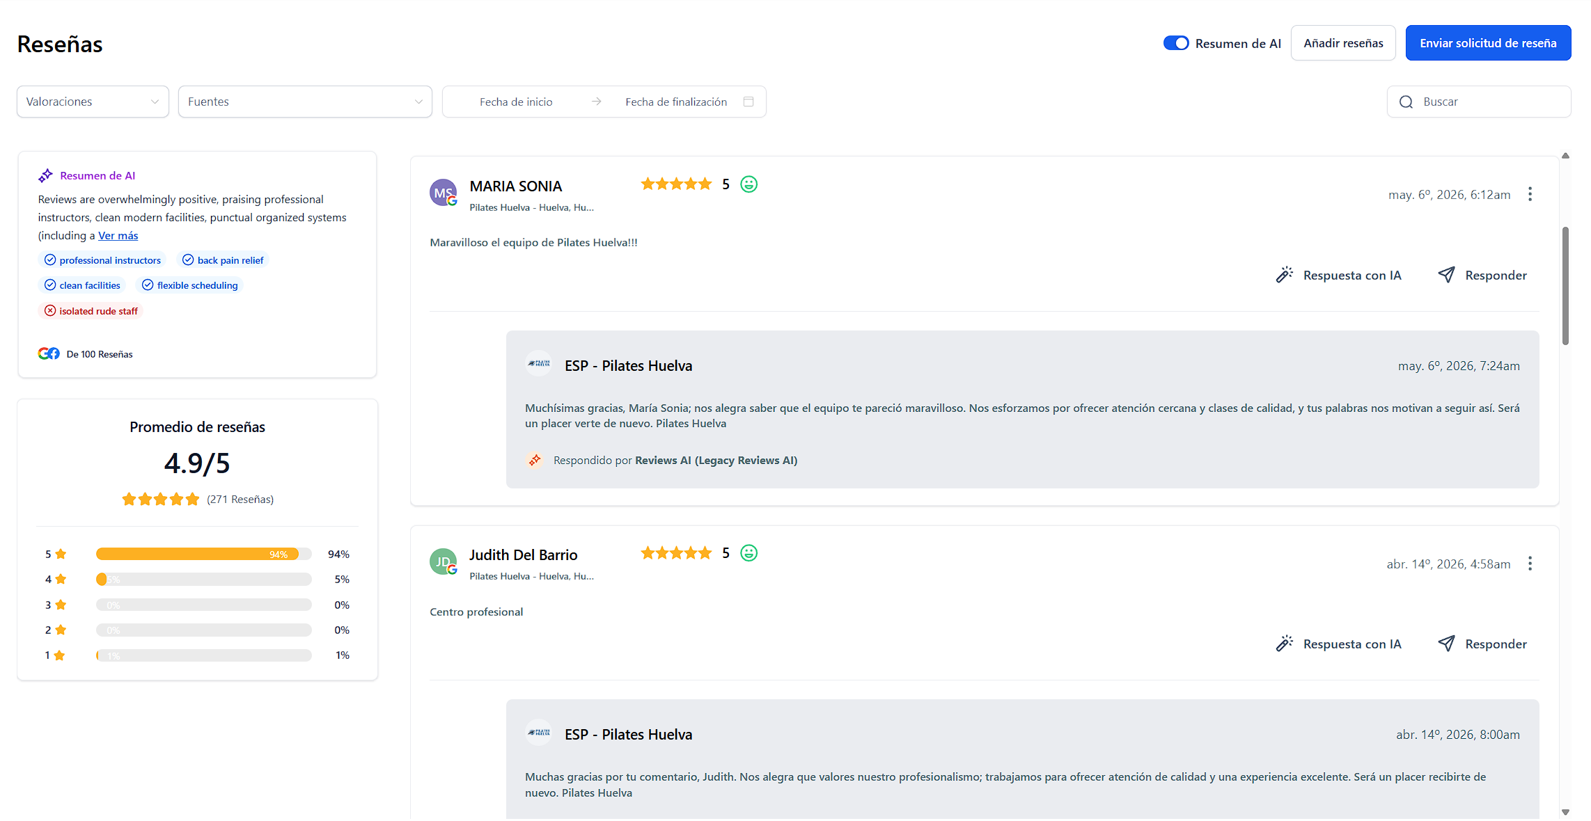Open Judith Del Barrio review's three-dot menu
Viewport: 1591px width, 821px height.
coord(1530,564)
